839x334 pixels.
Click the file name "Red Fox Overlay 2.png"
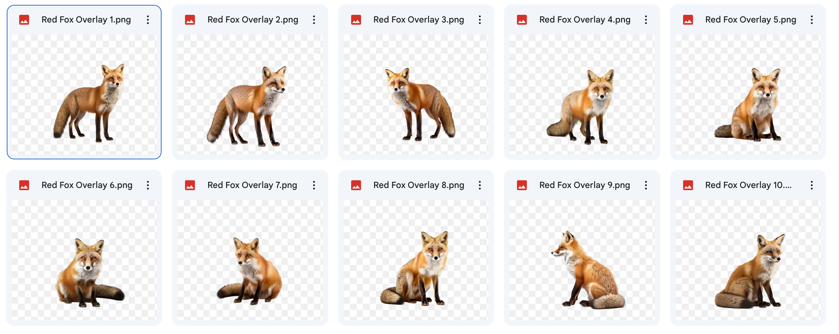click(253, 20)
